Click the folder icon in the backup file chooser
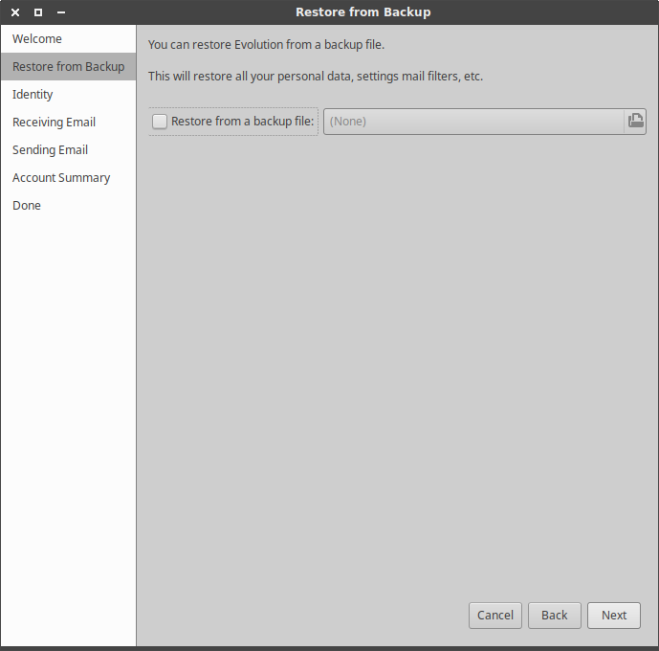The image size is (659, 651). click(x=635, y=122)
